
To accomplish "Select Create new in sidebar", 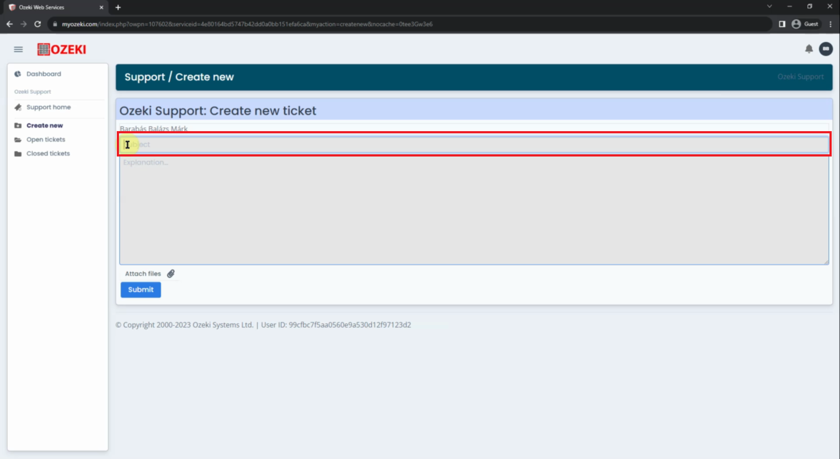I will (x=45, y=125).
